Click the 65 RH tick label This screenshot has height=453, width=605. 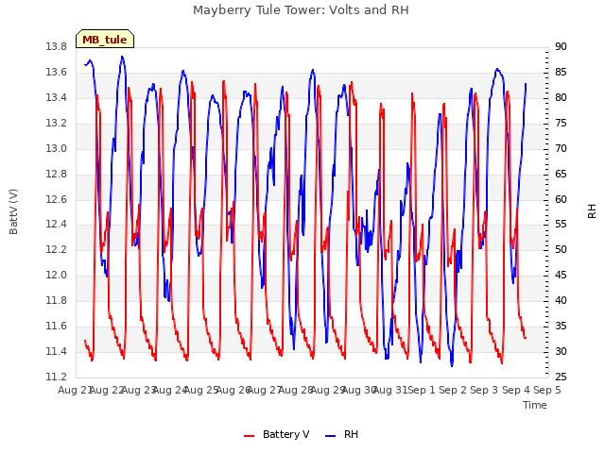[x=561, y=174]
